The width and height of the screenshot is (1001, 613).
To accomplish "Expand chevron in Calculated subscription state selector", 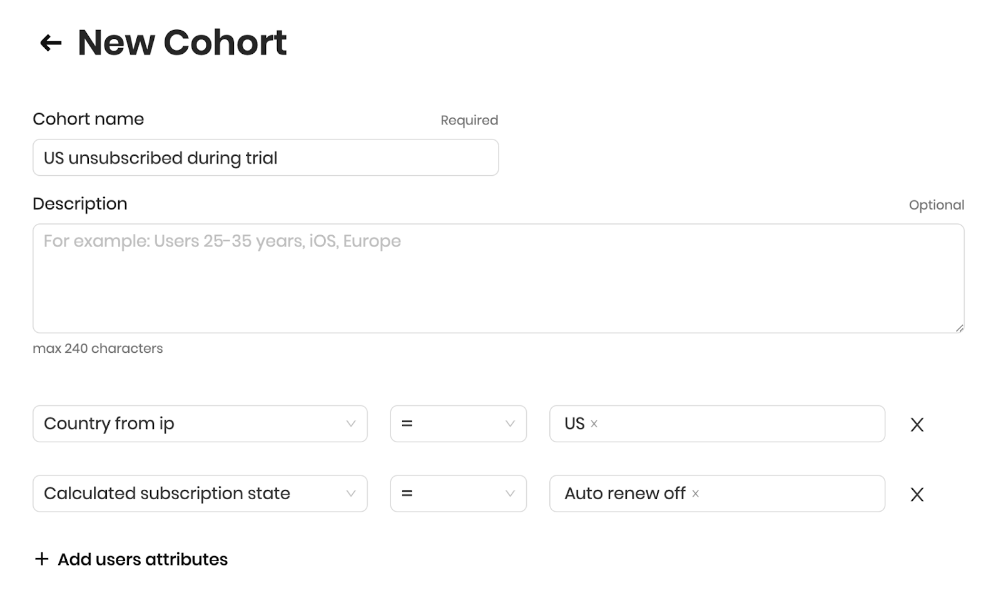I will (x=351, y=494).
